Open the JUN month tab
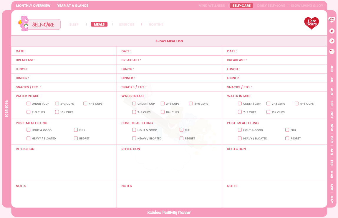The height and width of the screenshot is (218, 338). (332, 69)
